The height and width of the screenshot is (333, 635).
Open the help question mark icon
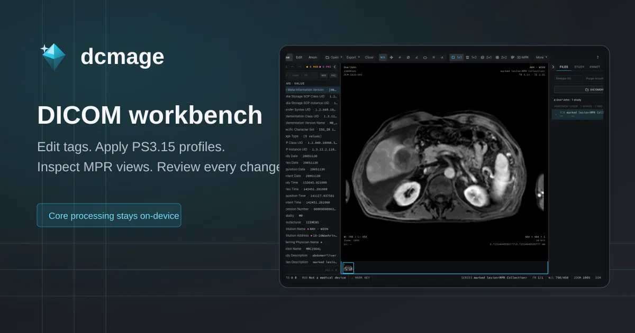[x=597, y=57]
